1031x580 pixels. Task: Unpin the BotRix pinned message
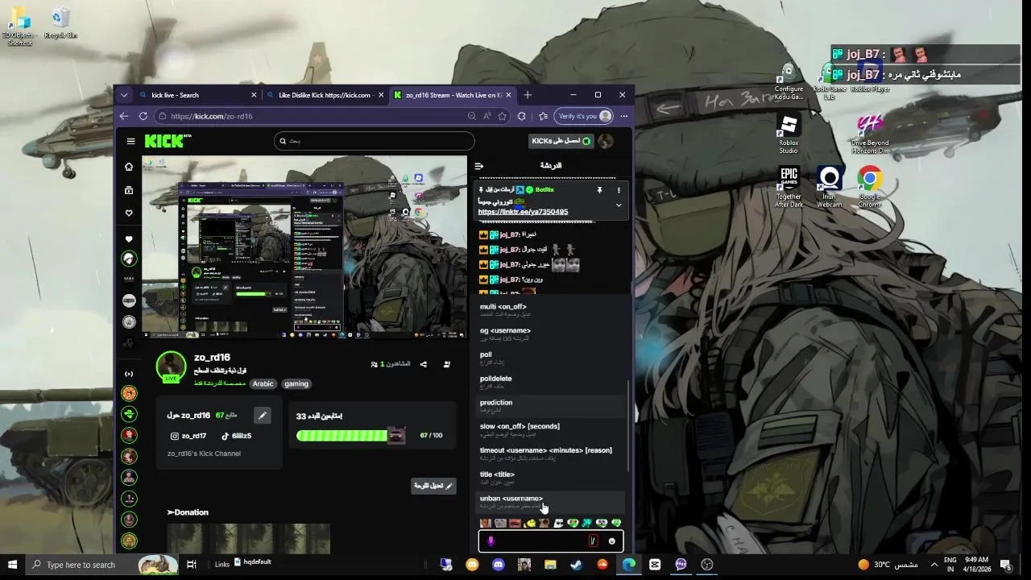tap(599, 190)
